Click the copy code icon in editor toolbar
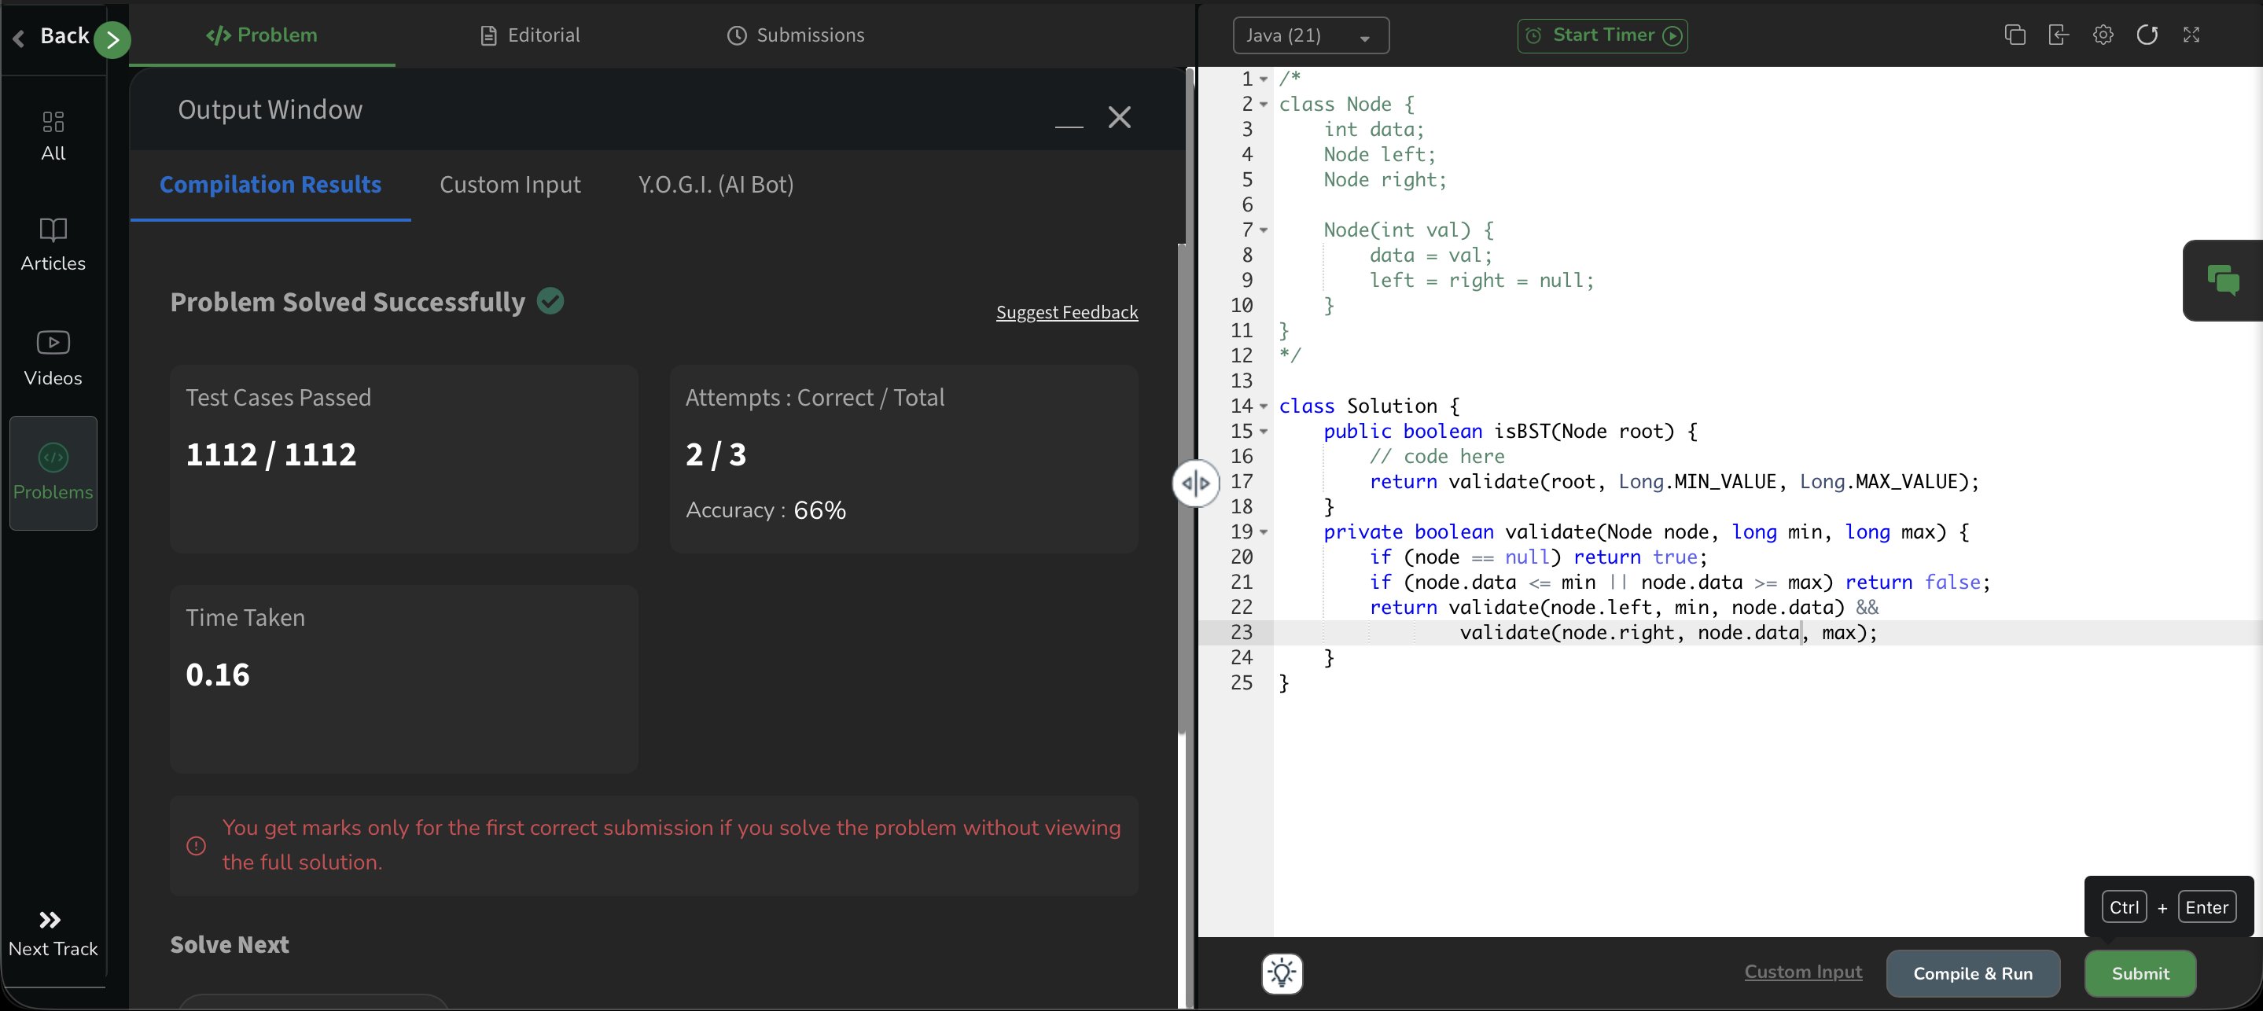 point(2015,35)
